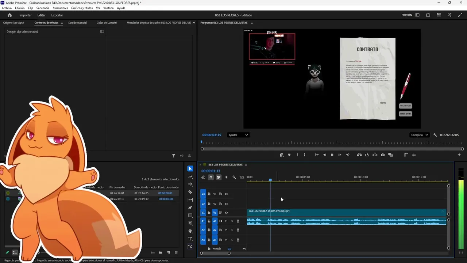Open Quick Export share icon

pos(428,15)
